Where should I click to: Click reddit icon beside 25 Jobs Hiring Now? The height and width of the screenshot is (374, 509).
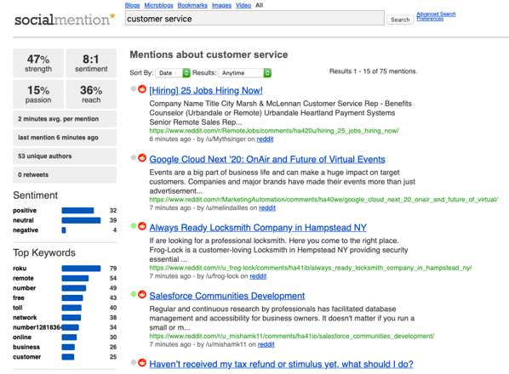(142, 88)
